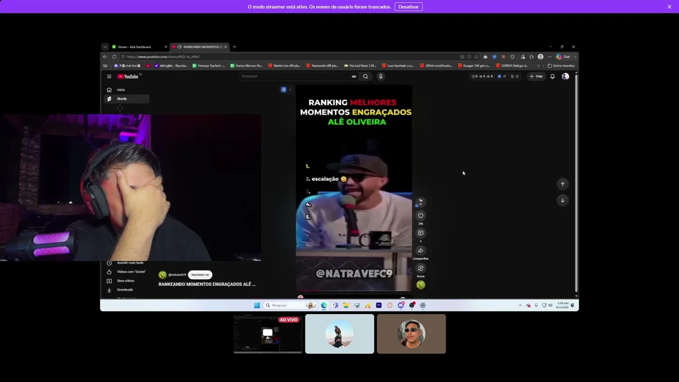Open the YouTube account avatar menu
Screen dimensions: 679x382
pyautogui.click(x=565, y=76)
